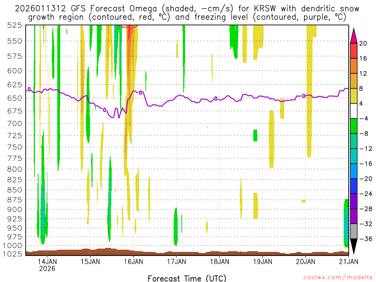Click the 625 pressure level label
Screen dimensions: 376x282
coord(15,85)
